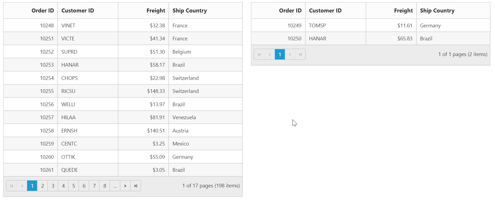The height and width of the screenshot is (202, 495).
Task: Click the Order ID column header
Action: click(x=42, y=10)
